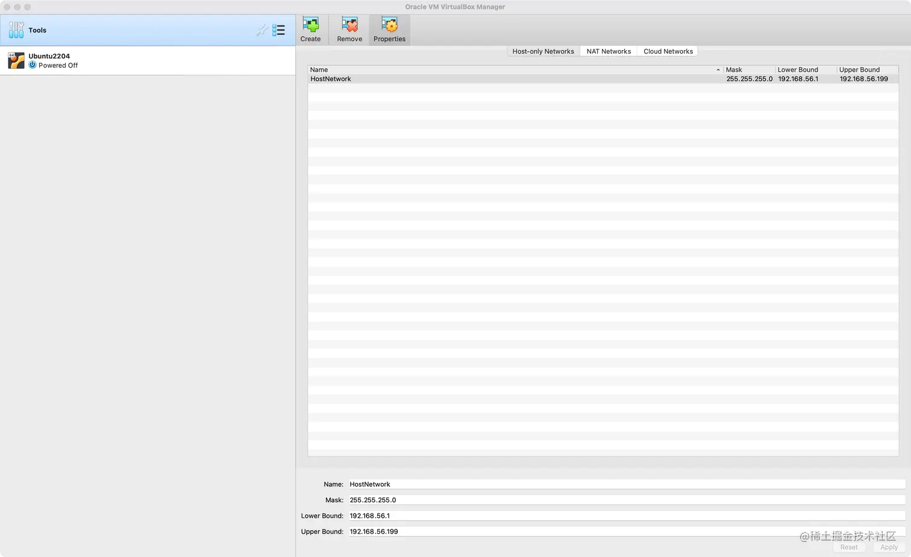The image size is (911, 557).
Task: Click the Mask input field
Action: (626, 500)
